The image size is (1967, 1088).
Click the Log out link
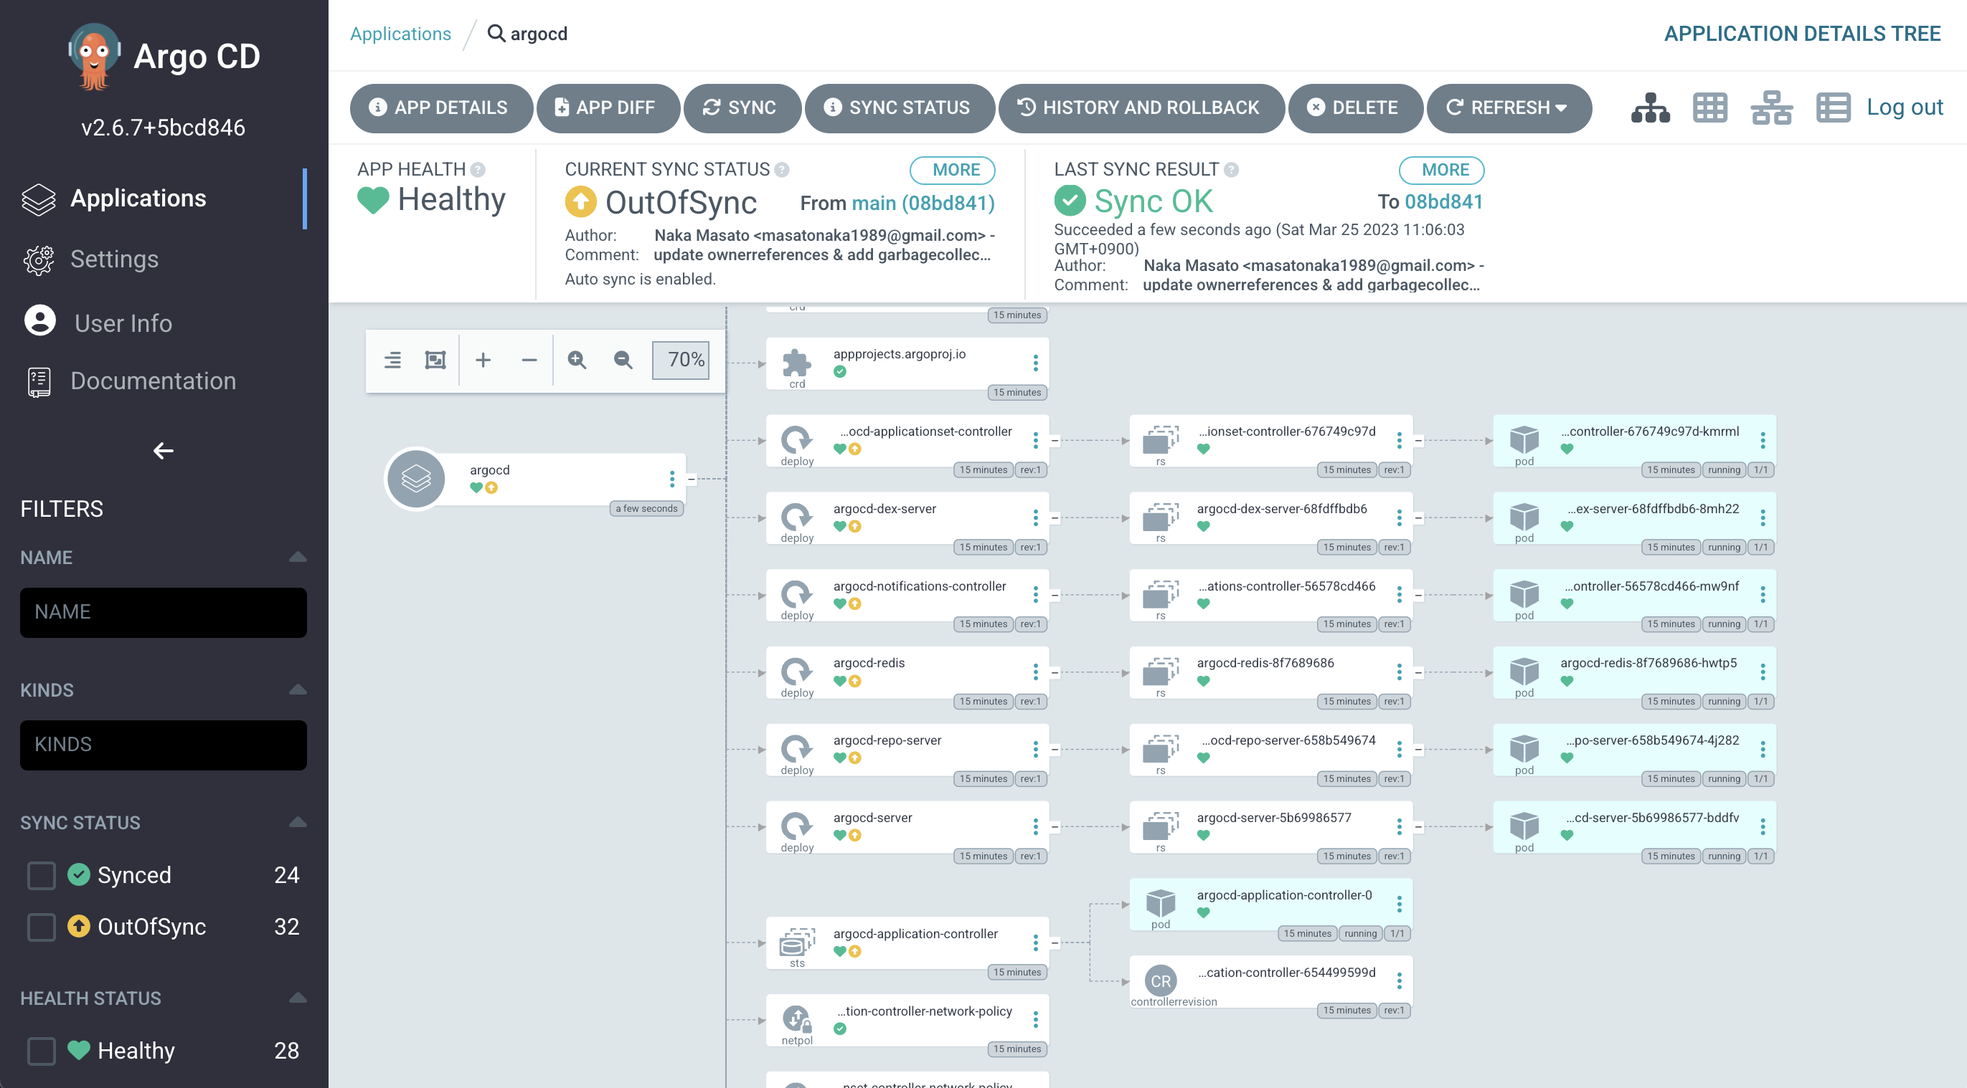click(1905, 107)
